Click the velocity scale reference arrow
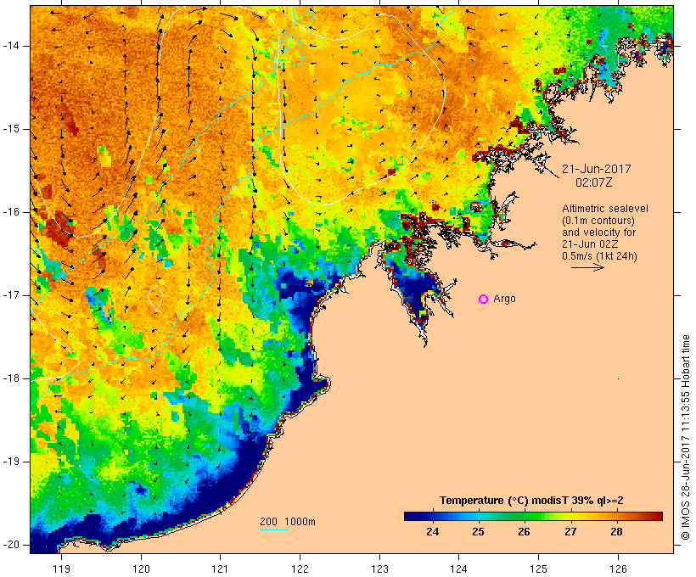The width and height of the screenshot is (696, 577). (x=587, y=267)
